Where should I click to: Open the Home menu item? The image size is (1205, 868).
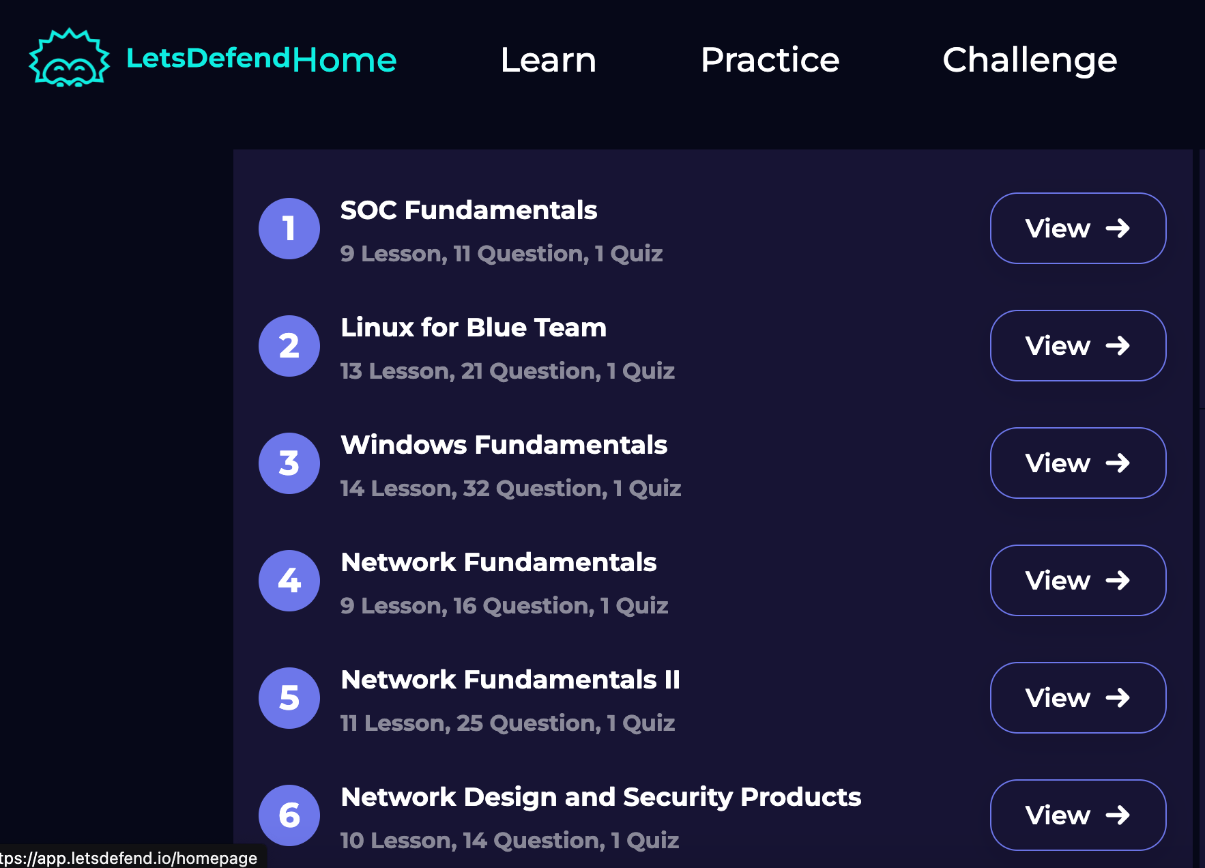345,60
